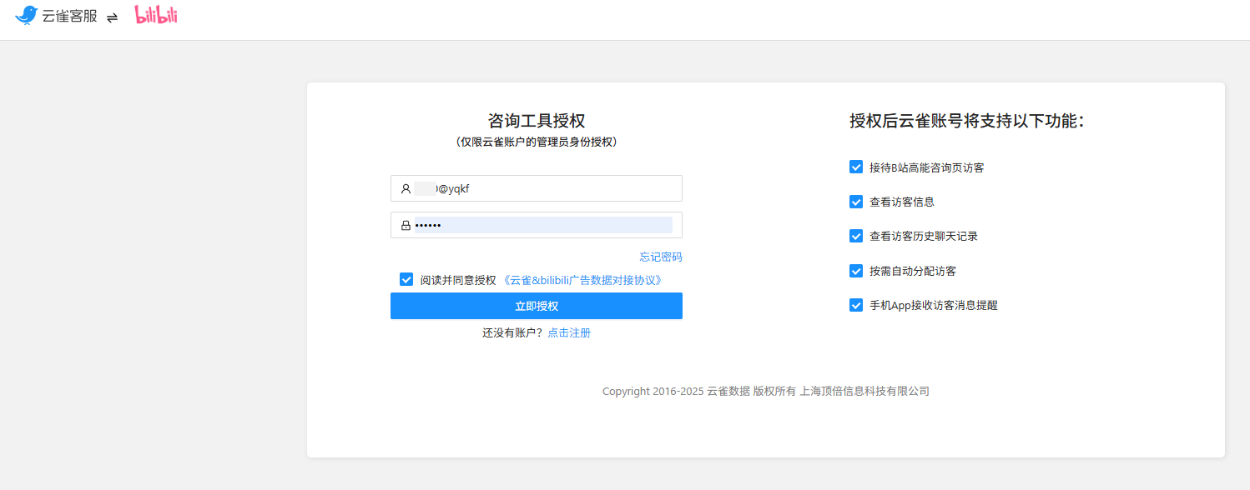Click the Copyright 2016-2025 footer text
The image size is (1250, 490).
[x=765, y=391]
